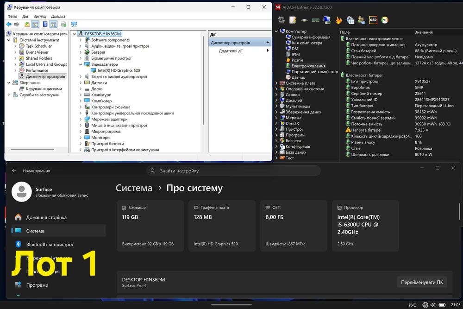Expand the Мережеві адаптери category
The width and height of the screenshot is (463, 309).
(81, 120)
